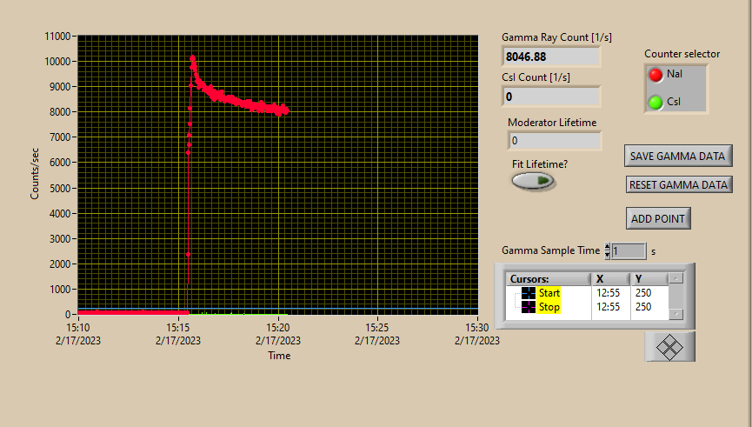Select the Stop cursor row label
Viewport: 752px width, 427px height.
(549, 307)
